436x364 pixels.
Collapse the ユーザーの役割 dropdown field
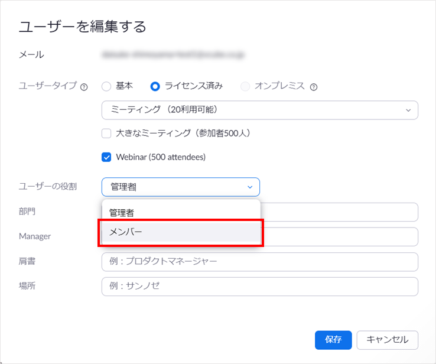[x=181, y=187]
